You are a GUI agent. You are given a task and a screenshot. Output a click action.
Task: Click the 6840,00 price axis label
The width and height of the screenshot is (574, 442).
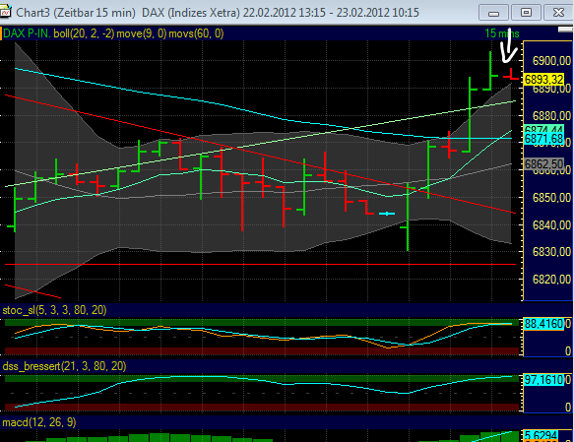point(551,225)
